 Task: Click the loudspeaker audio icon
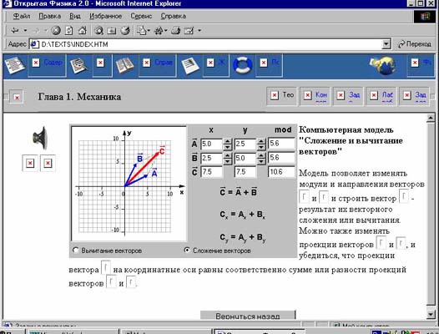pos(41,138)
